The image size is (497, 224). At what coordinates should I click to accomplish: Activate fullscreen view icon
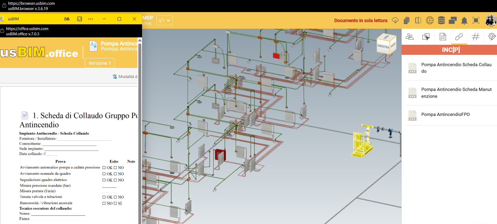click(476, 20)
